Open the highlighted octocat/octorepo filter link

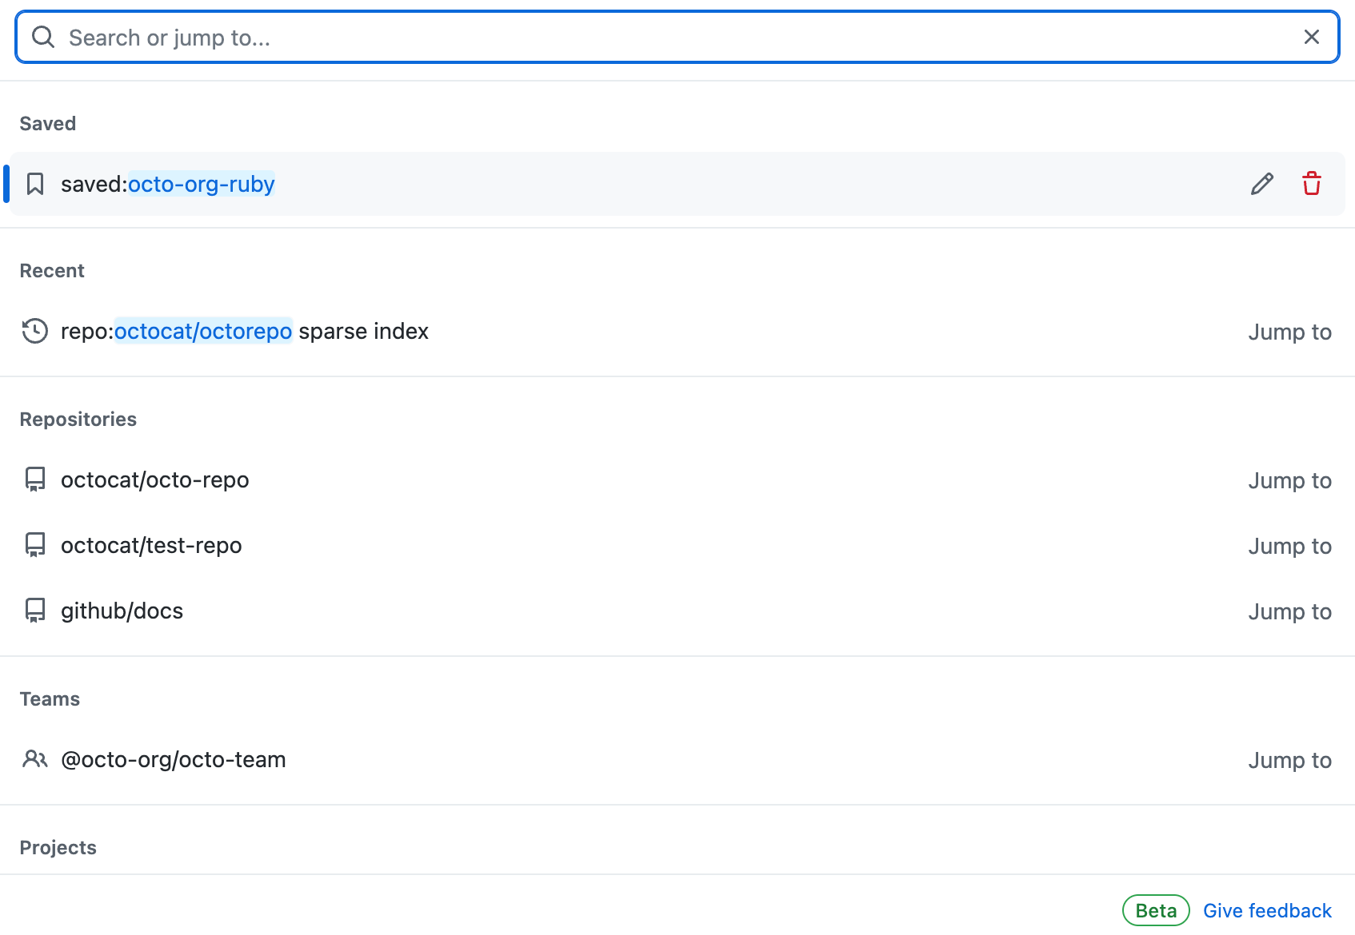pos(203,331)
